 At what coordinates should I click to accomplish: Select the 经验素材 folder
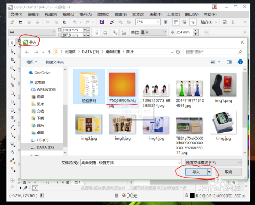pos(89,86)
